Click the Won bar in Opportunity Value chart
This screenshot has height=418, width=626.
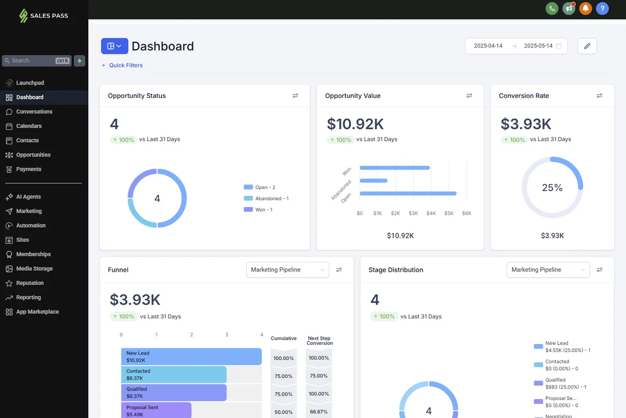click(x=395, y=168)
